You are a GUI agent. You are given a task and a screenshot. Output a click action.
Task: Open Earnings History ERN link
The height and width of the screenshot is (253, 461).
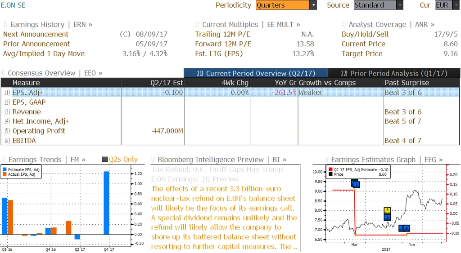(51, 25)
